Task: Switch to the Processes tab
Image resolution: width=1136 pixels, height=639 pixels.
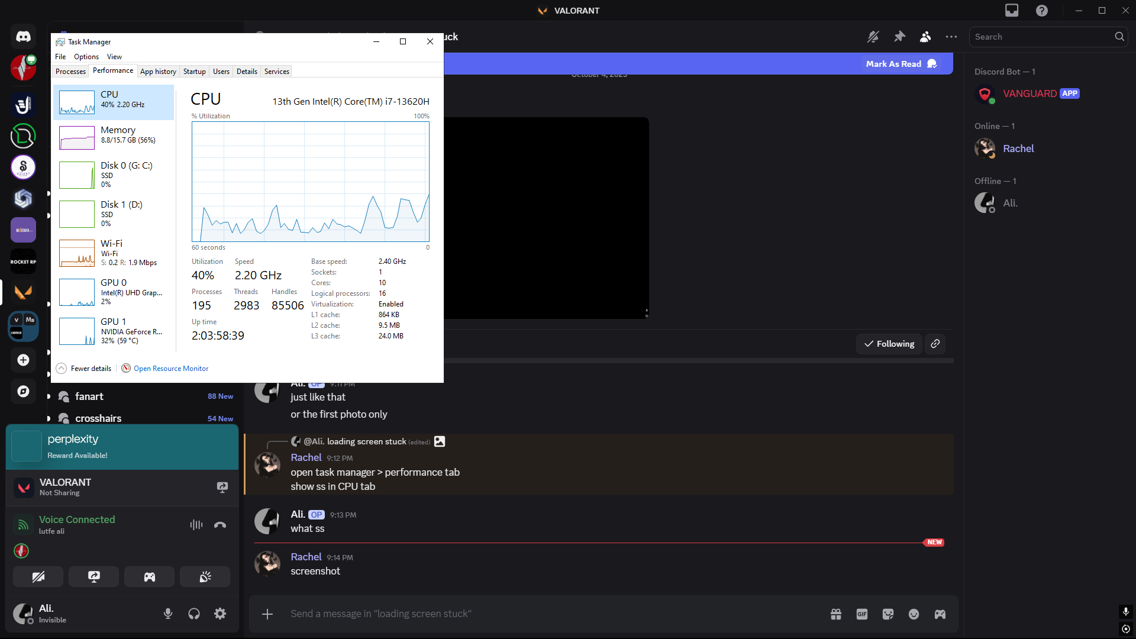Action: click(70, 72)
